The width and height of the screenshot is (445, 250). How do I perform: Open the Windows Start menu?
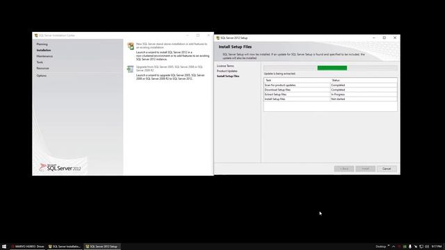pyautogui.click(x=4, y=247)
